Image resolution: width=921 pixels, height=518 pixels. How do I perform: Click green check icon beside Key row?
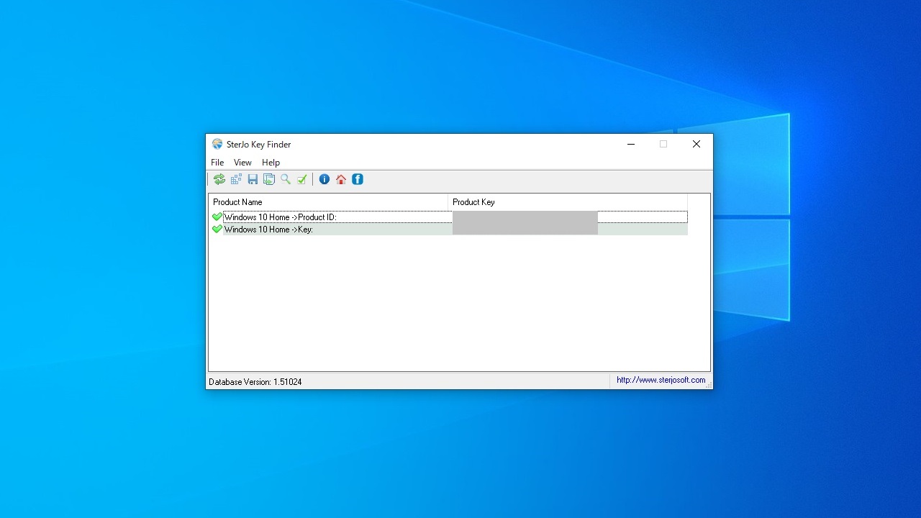217,229
